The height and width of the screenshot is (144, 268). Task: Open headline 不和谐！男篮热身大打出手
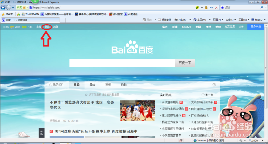tap(82, 105)
